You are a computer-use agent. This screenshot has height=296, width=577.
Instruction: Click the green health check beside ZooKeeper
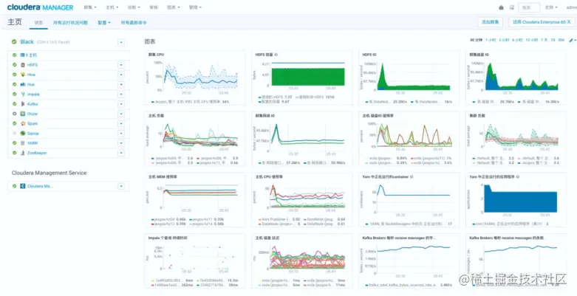pos(14,153)
